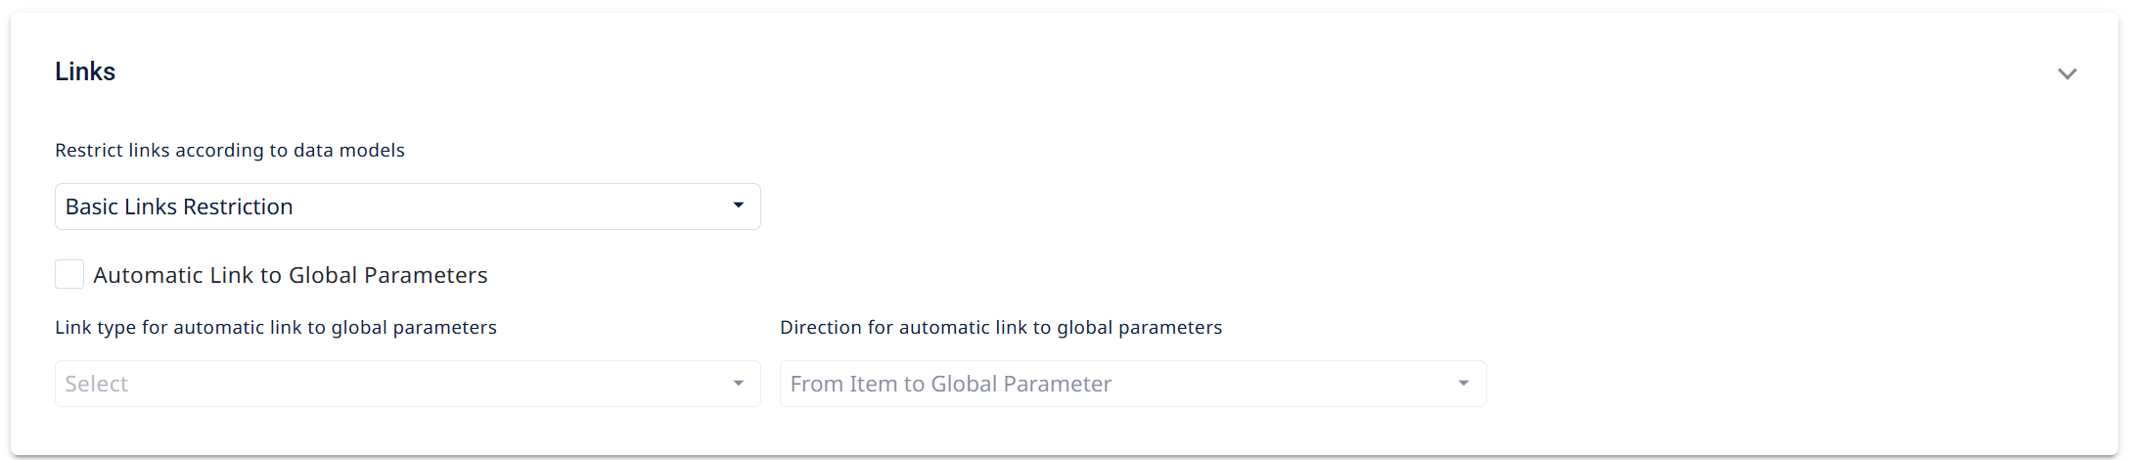Screen dimensions: 2131x460
Task: Click the Link type for automatic link label
Action: (276, 327)
